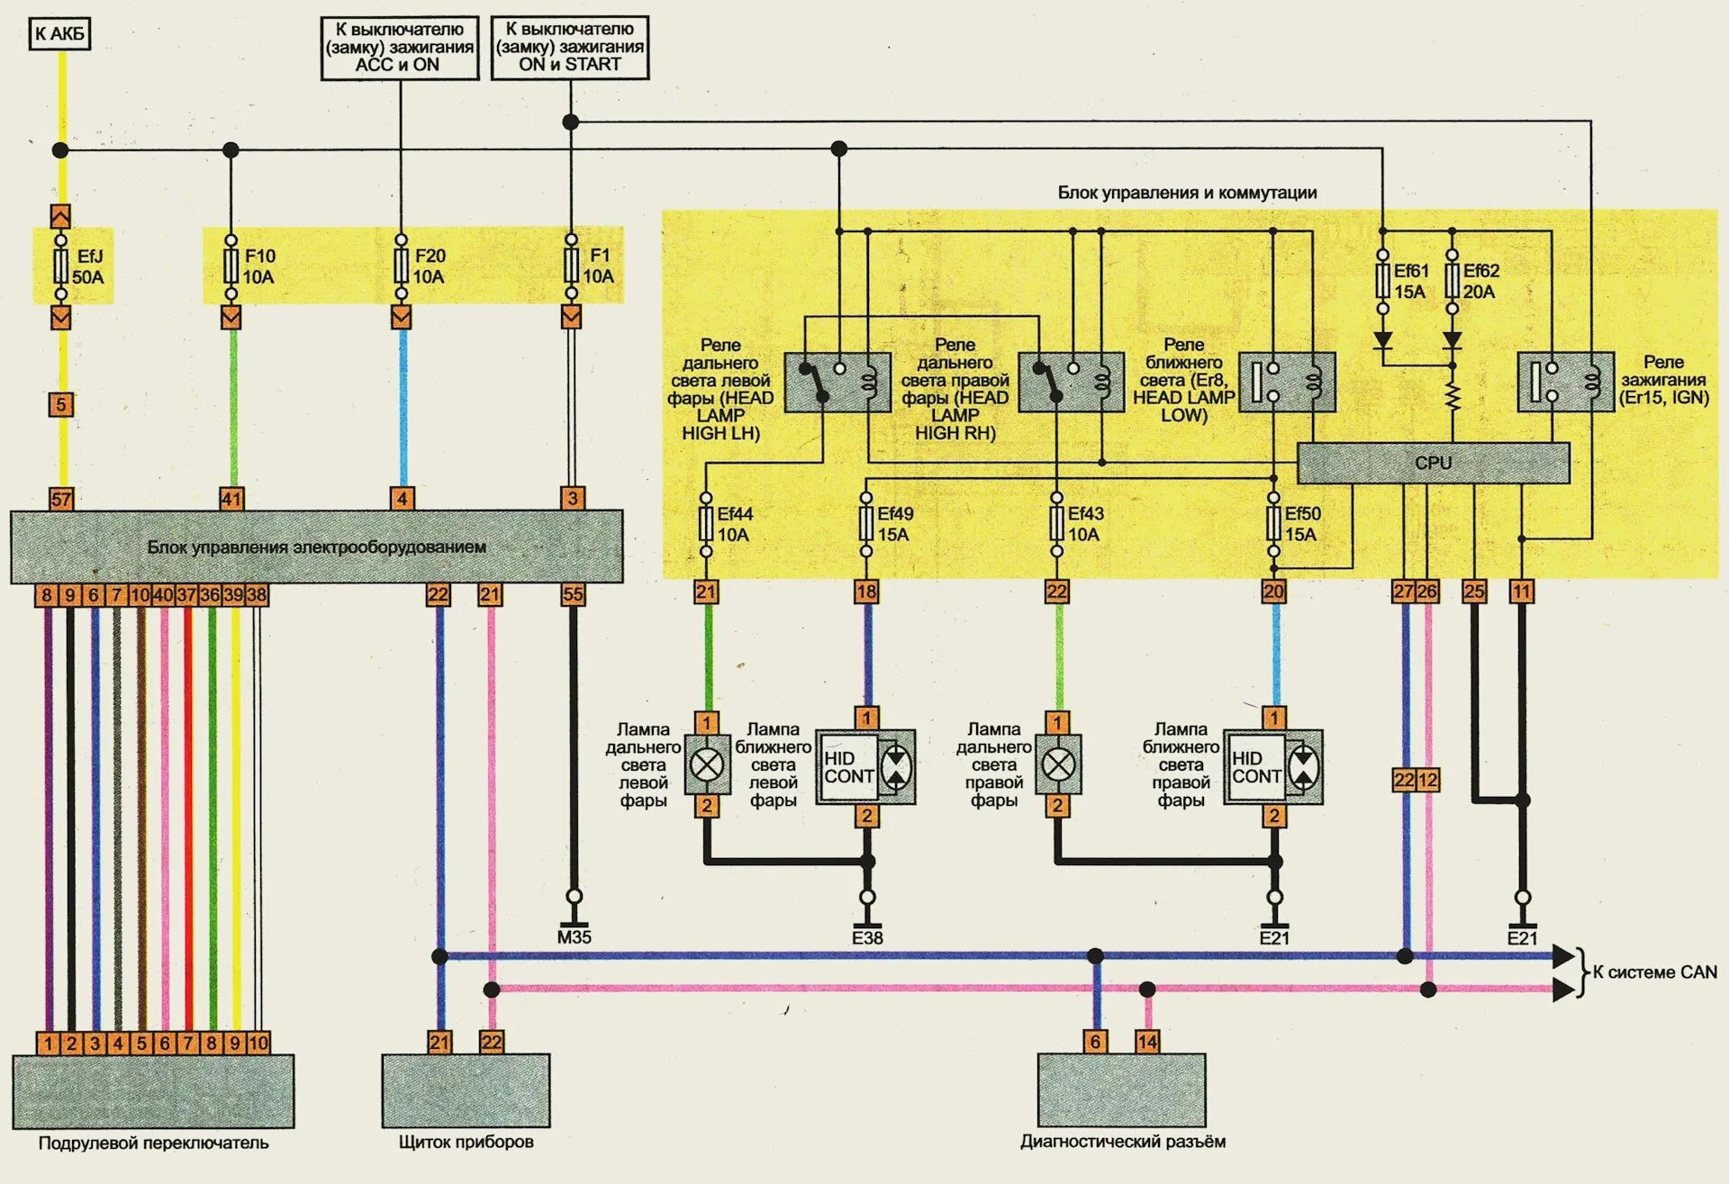
Task: Click the left HID CONT low beam unit
Action: 865,767
